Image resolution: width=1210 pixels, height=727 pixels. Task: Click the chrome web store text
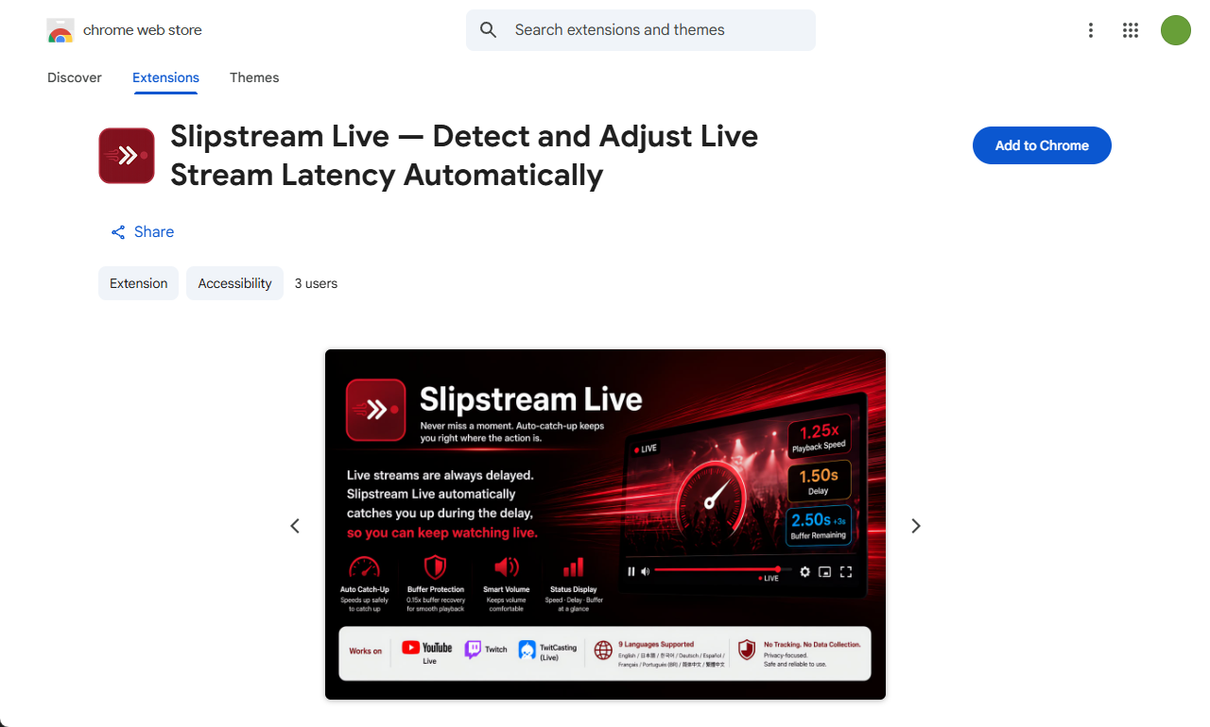143,30
